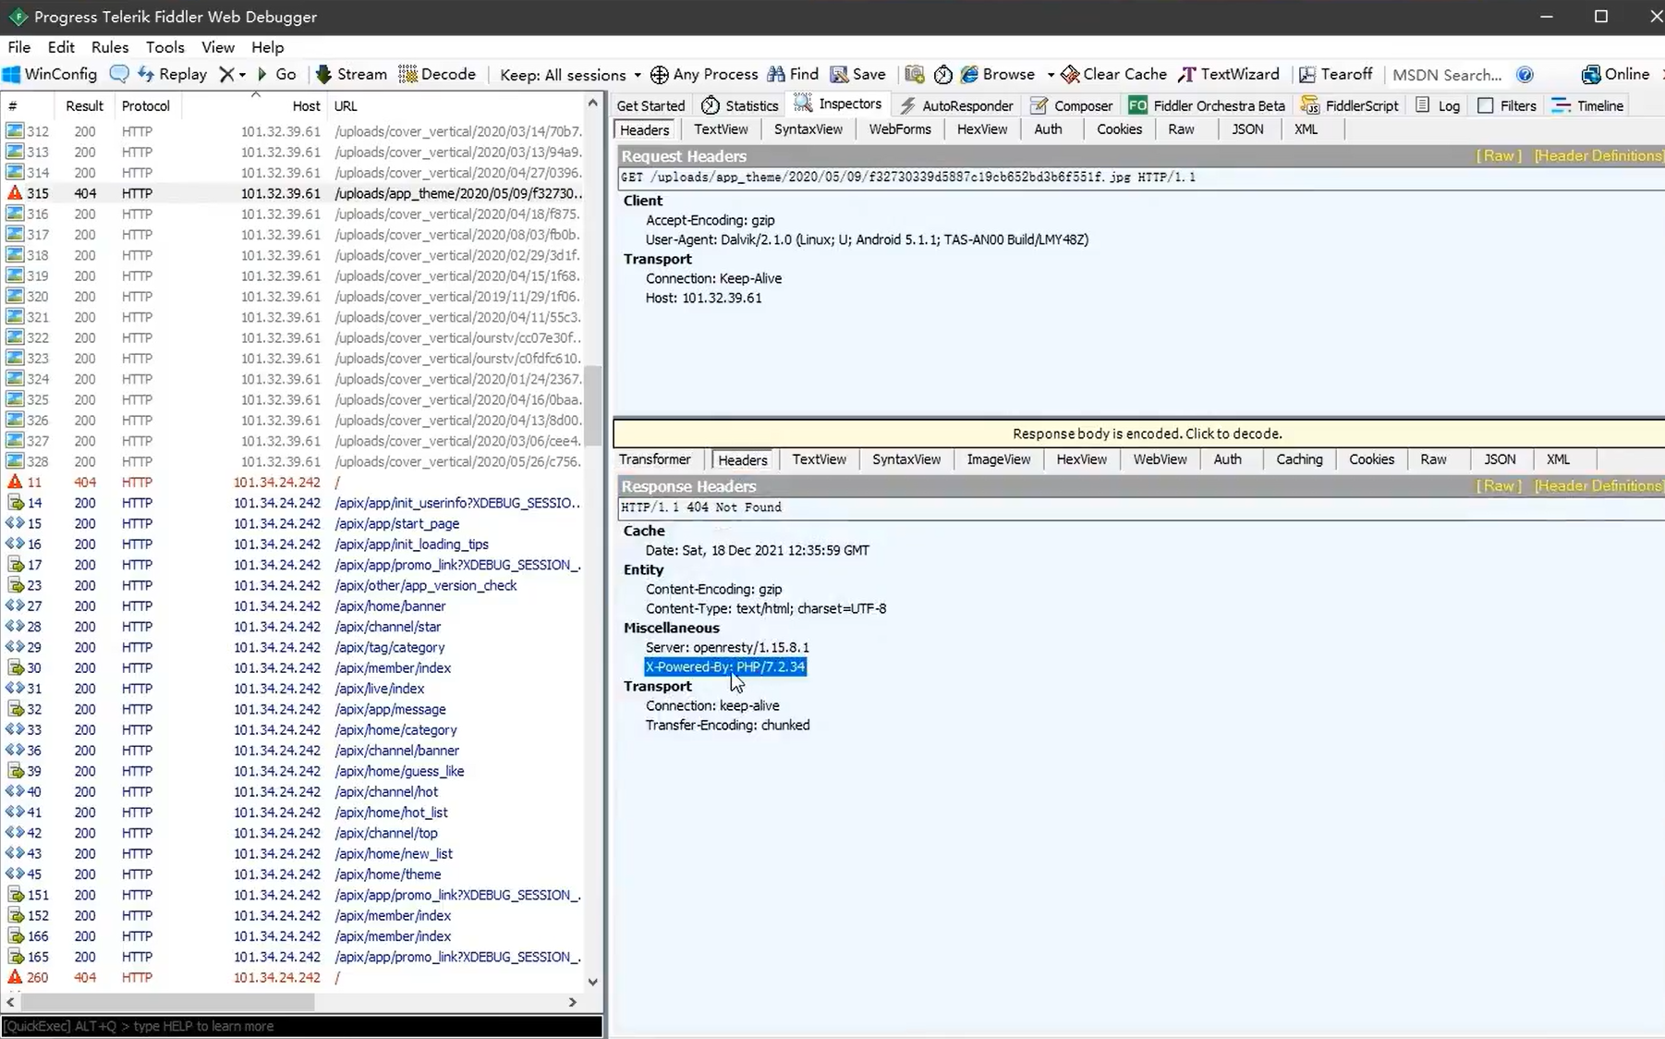Screen dimensions: 1665x1039
Task: Open the Log tab
Action: pyautogui.click(x=1438, y=105)
